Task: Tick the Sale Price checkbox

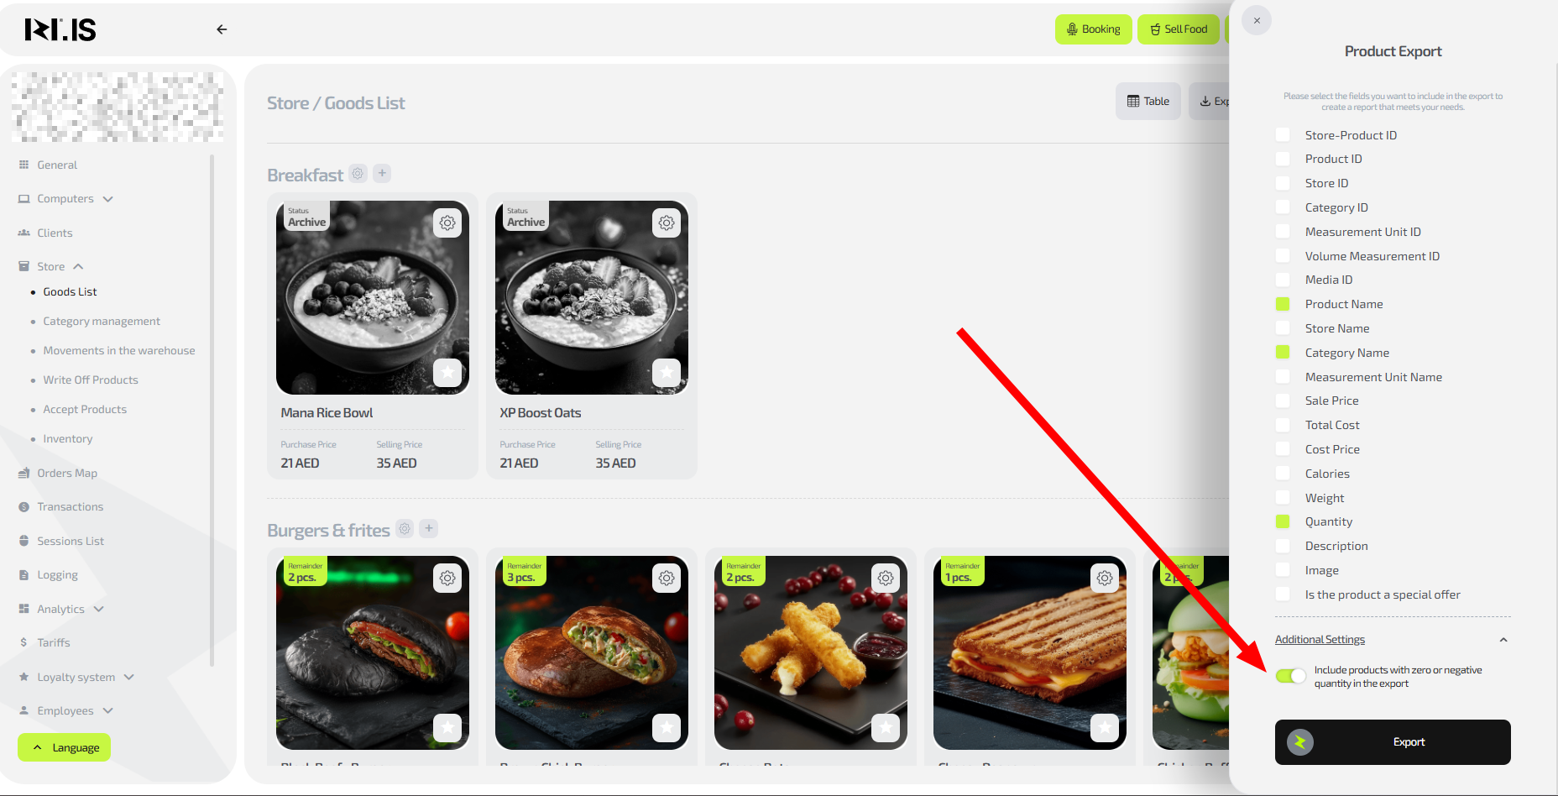Action: pos(1283,401)
